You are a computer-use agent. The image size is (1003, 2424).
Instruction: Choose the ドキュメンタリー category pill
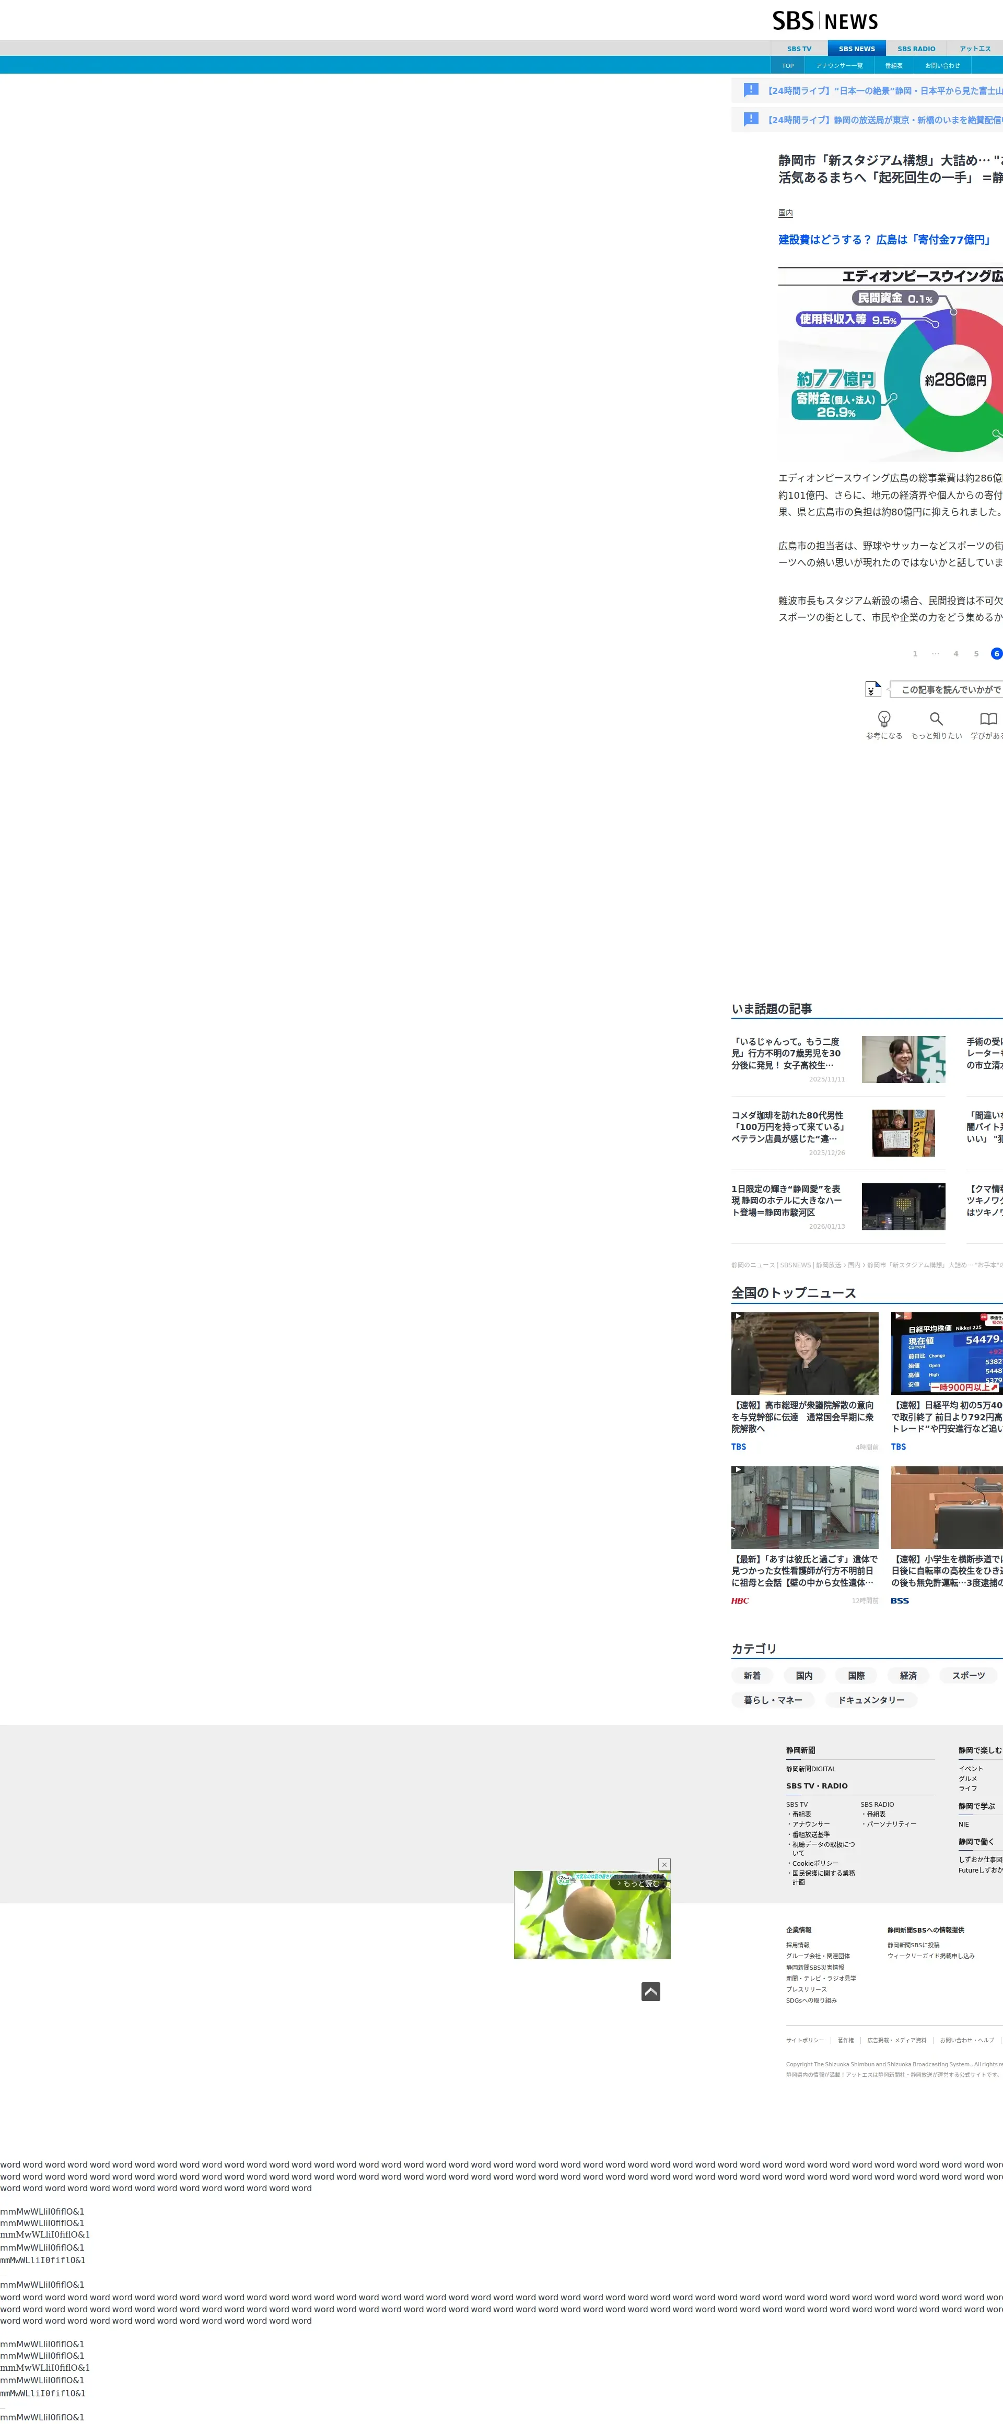(x=870, y=1699)
